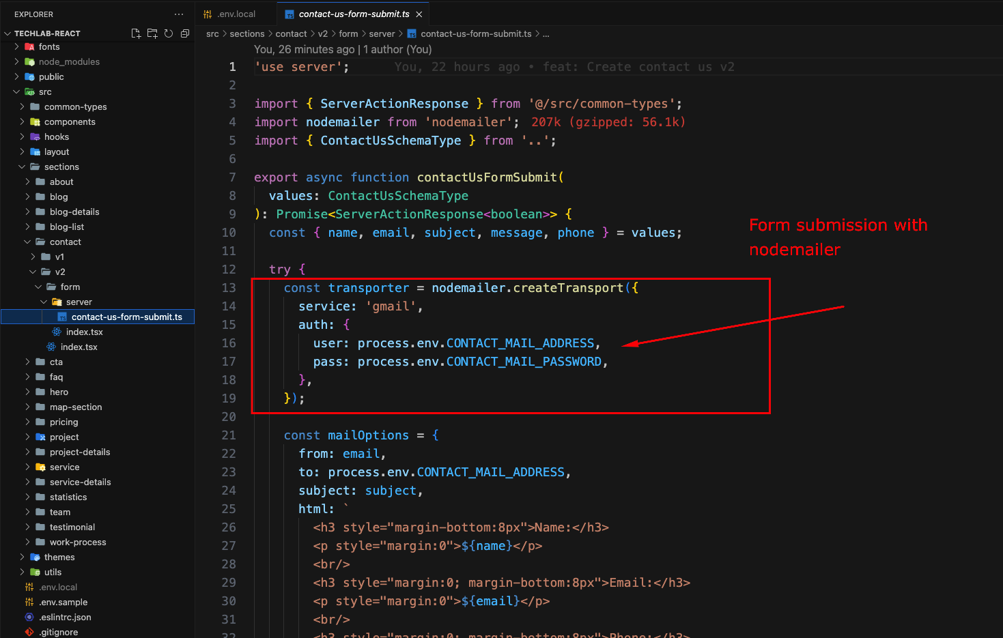
Task: Collapse all folders in Explorer
Action: coord(185,33)
